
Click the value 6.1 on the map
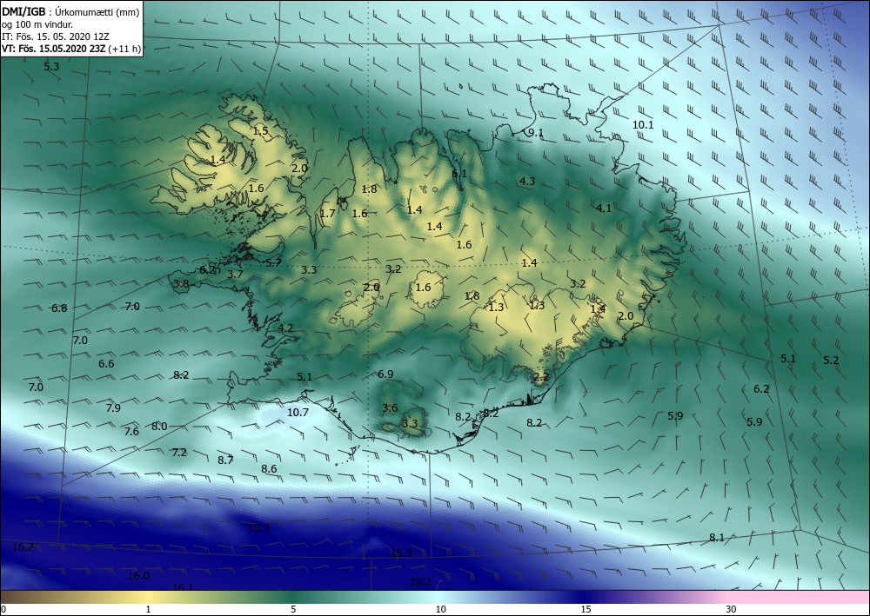pyautogui.click(x=459, y=173)
